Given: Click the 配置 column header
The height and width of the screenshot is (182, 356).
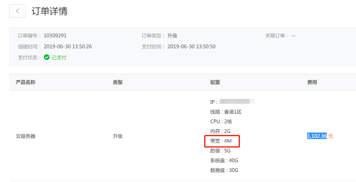Looking at the screenshot, I should [x=215, y=82].
